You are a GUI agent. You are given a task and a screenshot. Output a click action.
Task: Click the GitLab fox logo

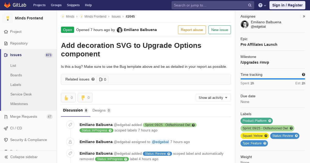coord(7,5)
